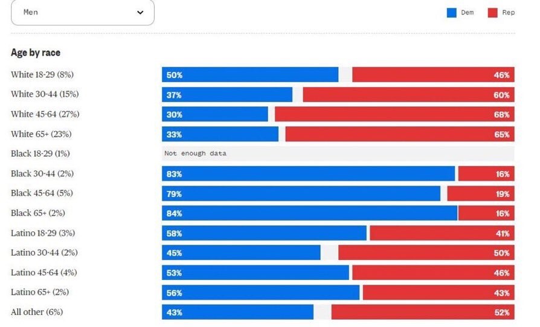Screen dimensions: 540x327
Task: Click the White 45-64 red 68% bar
Action: [394, 114]
